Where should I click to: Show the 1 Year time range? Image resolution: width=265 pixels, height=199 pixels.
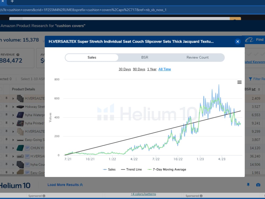click(152, 69)
